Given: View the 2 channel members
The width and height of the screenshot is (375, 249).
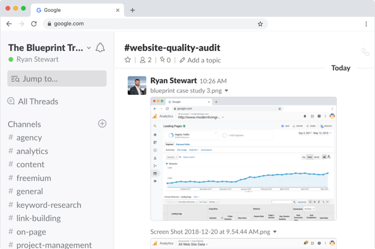Looking at the screenshot, I should click(146, 60).
